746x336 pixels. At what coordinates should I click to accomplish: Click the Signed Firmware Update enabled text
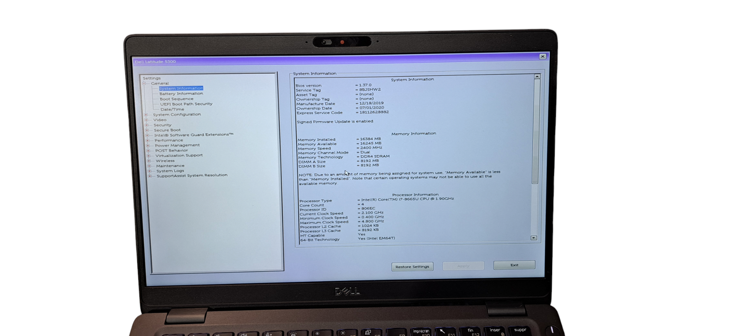pos(335,122)
